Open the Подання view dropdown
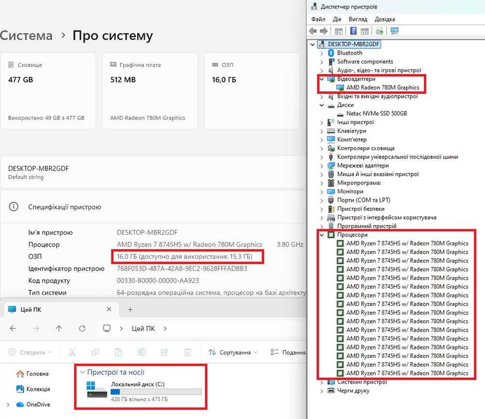Image resolution: width=485 pixels, height=419 pixels. [x=287, y=352]
